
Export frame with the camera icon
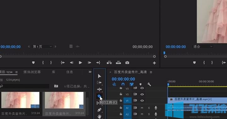pyautogui.click(x=127, y=63)
